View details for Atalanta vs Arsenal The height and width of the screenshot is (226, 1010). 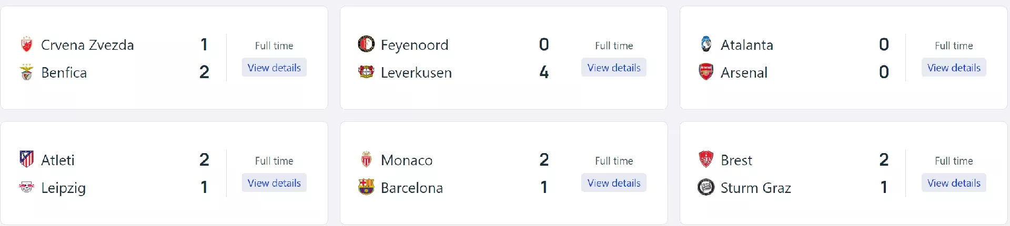click(x=954, y=68)
